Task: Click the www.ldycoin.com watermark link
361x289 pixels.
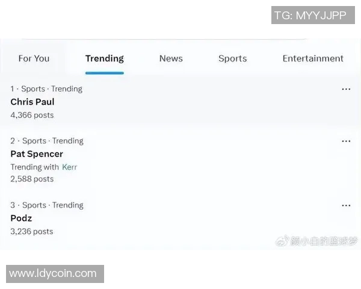Action: coord(54,273)
